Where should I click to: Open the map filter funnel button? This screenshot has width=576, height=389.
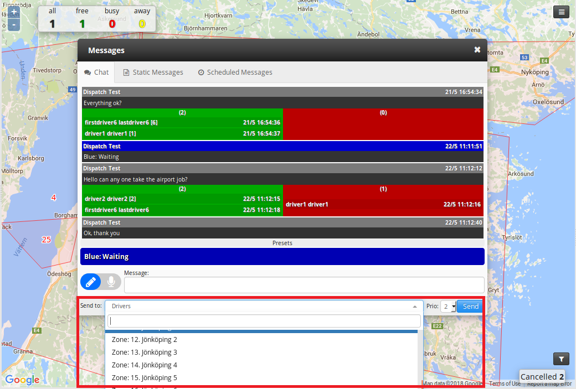(x=561, y=359)
